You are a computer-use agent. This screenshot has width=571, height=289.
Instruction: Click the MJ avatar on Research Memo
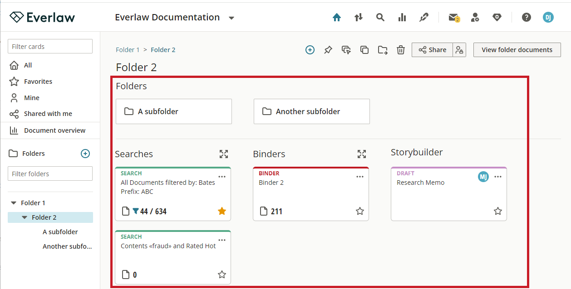483,177
